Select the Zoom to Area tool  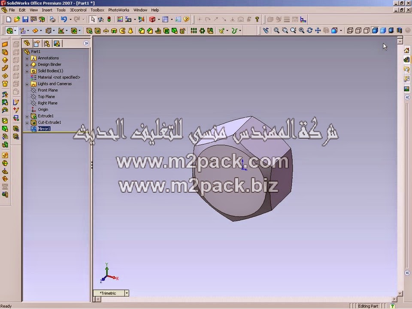[285, 30]
